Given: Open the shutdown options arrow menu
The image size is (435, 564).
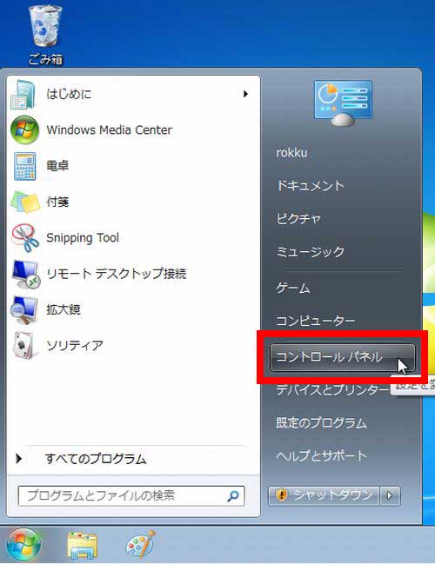Looking at the screenshot, I should click(391, 496).
